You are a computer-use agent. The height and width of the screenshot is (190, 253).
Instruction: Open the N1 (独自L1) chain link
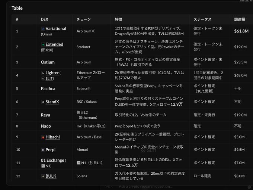point(84,163)
